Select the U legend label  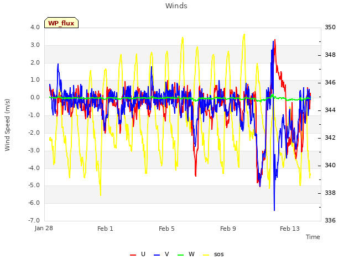(x=143, y=254)
